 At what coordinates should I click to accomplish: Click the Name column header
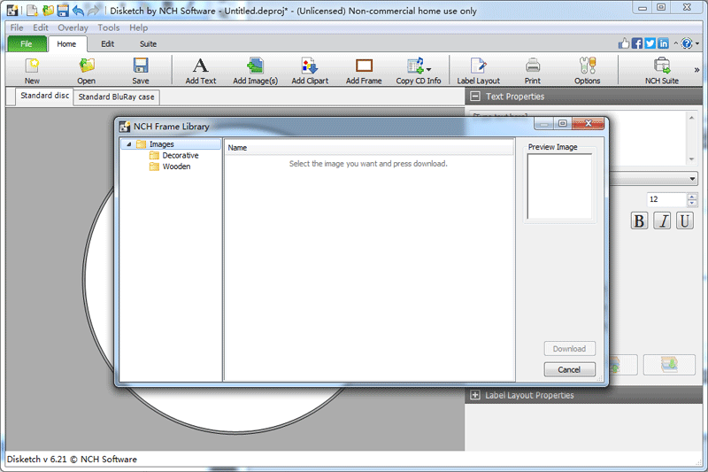click(369, 148)
